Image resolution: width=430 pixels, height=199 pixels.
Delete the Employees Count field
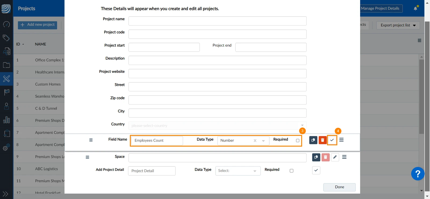[322, 140]
